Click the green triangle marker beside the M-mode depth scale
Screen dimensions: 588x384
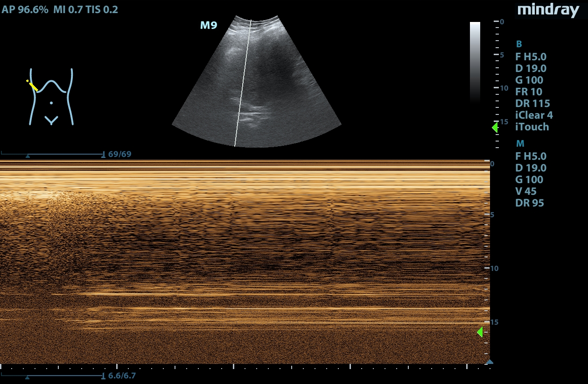tap(480, 332)
